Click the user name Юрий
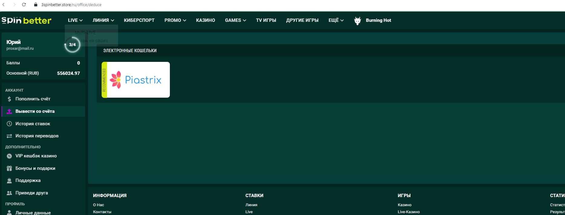The width and height of the screenshot is (565, 215). click(x=14, y=42)
